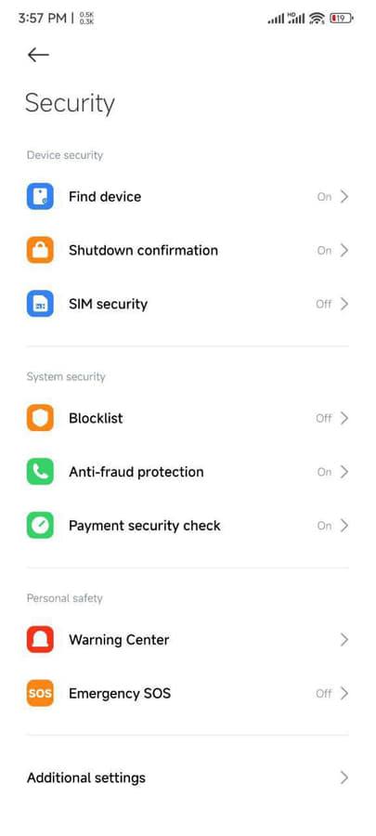Tap the orange SOS icon
The height and width of the screenshot is (836, 376).
[x=40, y=693]
